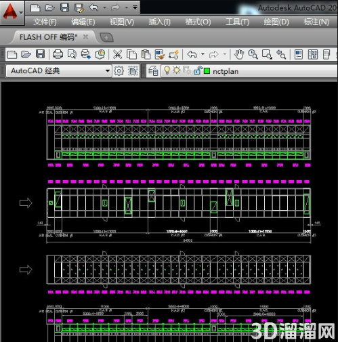This screenshot has width=338, height=342.
Task: Click the green nctplan layer color swatch
Action: 207,71
